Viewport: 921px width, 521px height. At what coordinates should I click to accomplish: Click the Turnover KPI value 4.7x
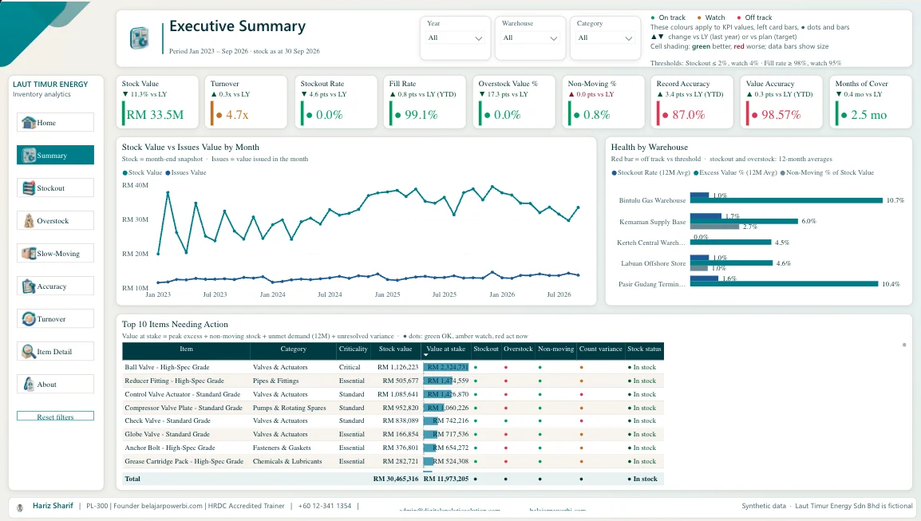pos(237,115)
